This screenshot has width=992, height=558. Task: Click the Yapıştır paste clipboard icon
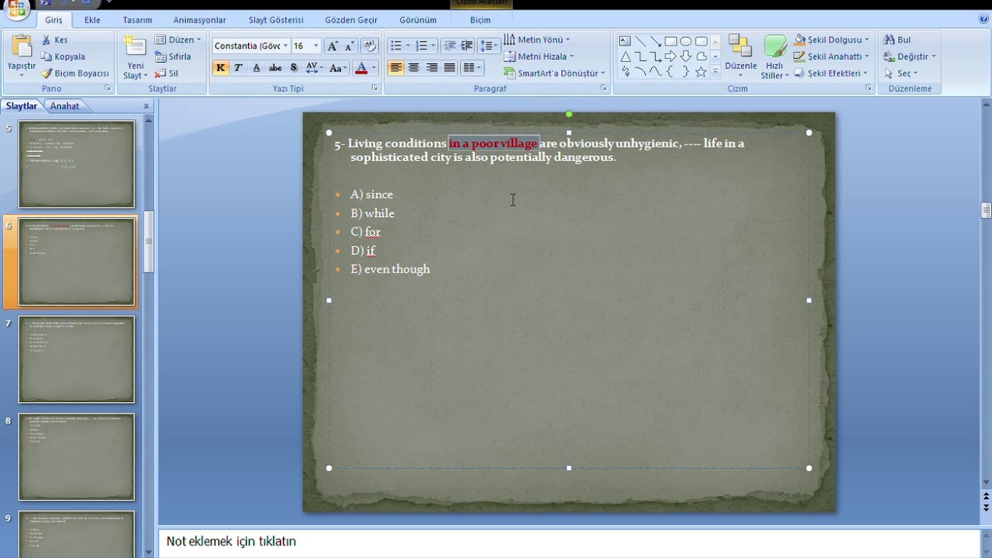(22, 47)
